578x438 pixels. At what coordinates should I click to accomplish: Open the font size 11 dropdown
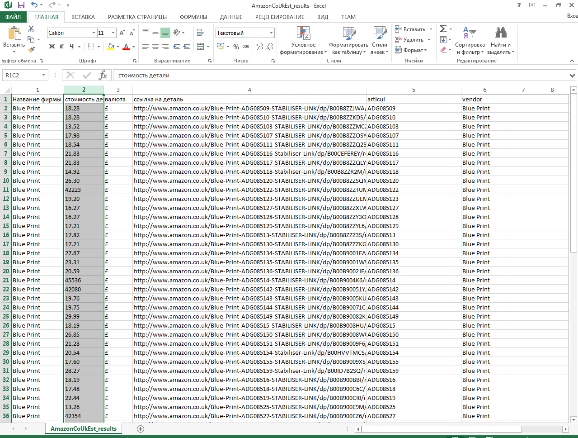(113, 33)
